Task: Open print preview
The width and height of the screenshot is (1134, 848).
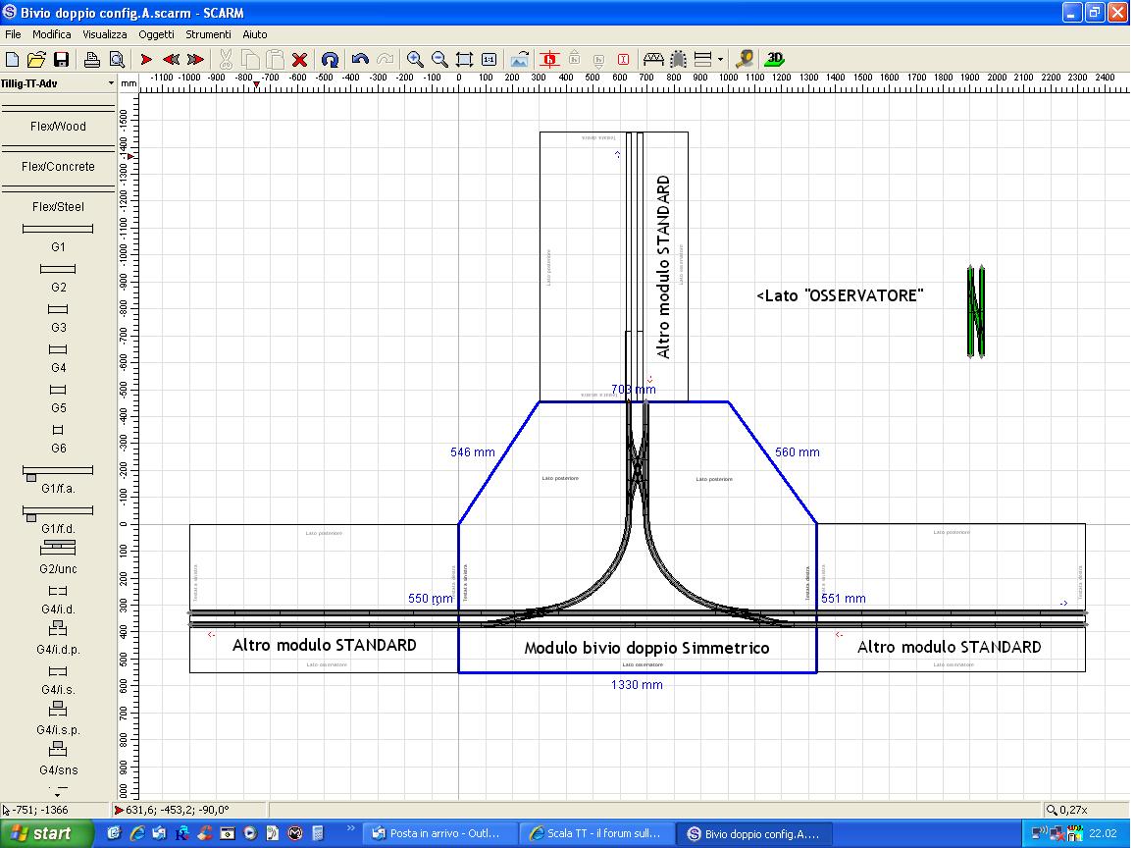Action: [117, 59]
